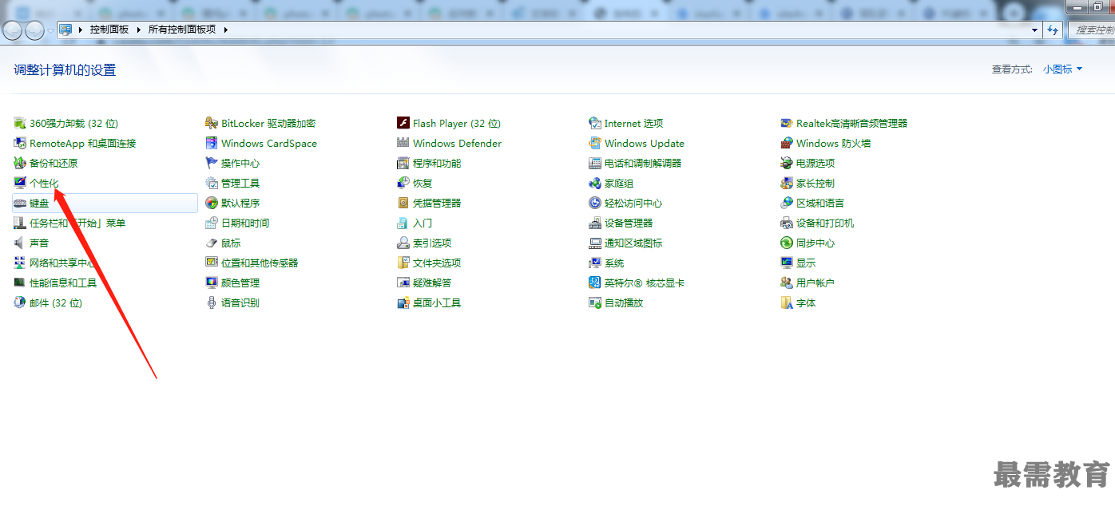Open the 设备管理器 link
Image resolution: width=1115 pixels, height=506 pixels.
[629, 223]
